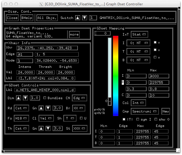Decrease Dim with the down arrow
The height and width of the screenshot is (155, 182).
coord(26,98)
